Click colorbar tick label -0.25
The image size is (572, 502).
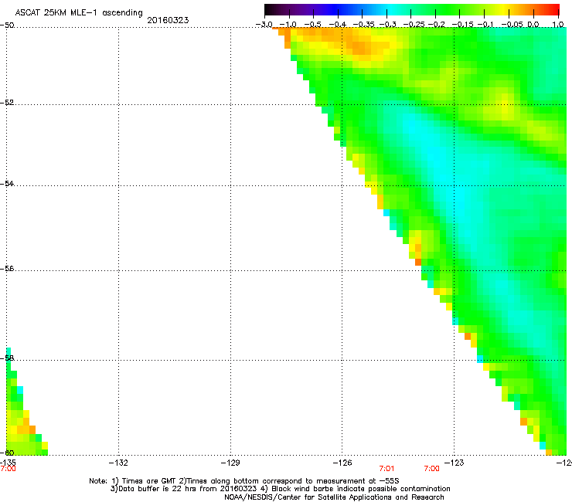pos(414,25)
